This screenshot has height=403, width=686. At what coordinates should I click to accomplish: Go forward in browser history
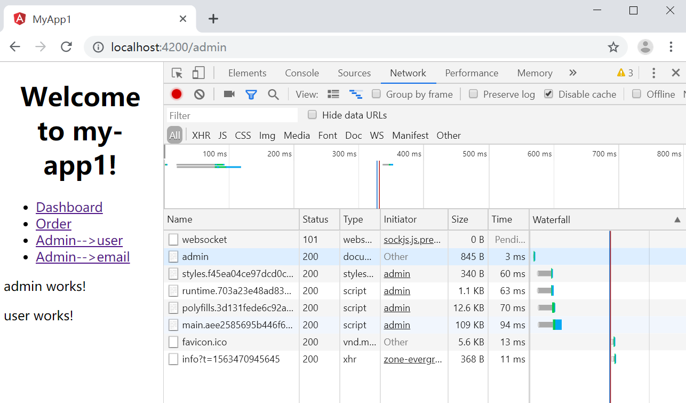pyautogui.click(x=41, y=47)
